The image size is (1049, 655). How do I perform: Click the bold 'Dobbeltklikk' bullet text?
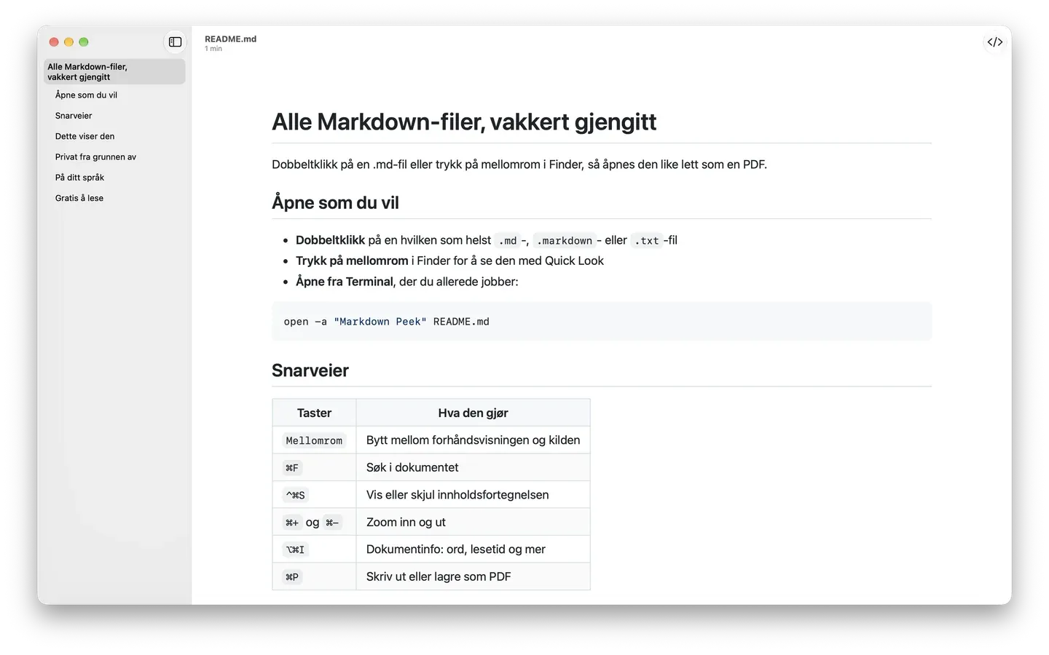[330, 240]
